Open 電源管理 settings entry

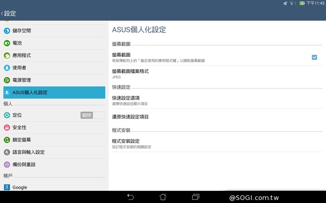[55, 80]
